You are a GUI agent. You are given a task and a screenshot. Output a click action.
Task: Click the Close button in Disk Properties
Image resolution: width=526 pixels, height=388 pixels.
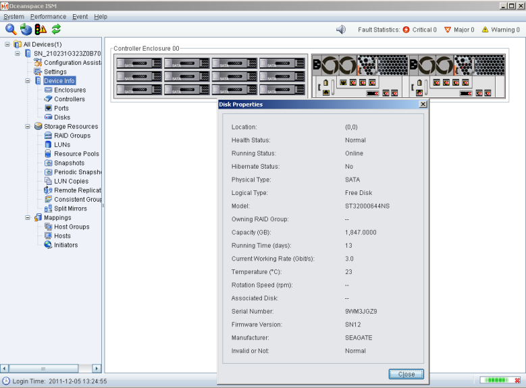[406, 374]
